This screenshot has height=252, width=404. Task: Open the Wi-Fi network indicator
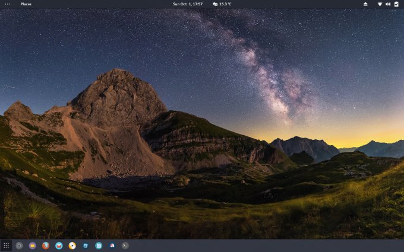coord(380,4)
